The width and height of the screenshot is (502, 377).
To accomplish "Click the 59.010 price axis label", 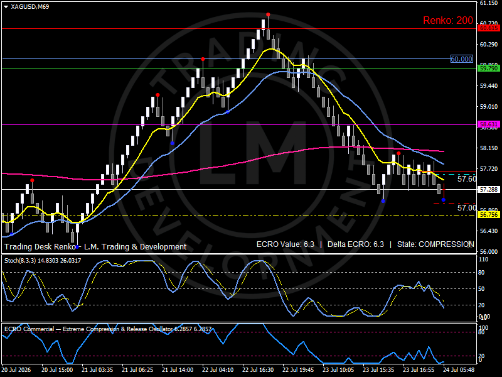I will (x=489, y=106).
